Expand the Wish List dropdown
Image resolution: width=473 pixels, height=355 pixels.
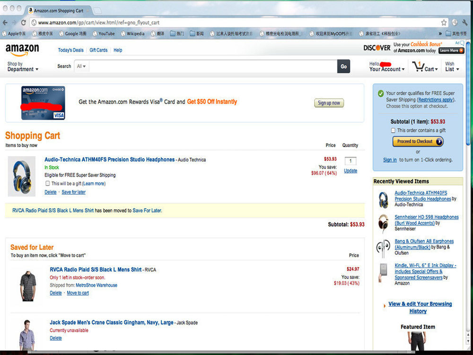(x=452, y=67)
